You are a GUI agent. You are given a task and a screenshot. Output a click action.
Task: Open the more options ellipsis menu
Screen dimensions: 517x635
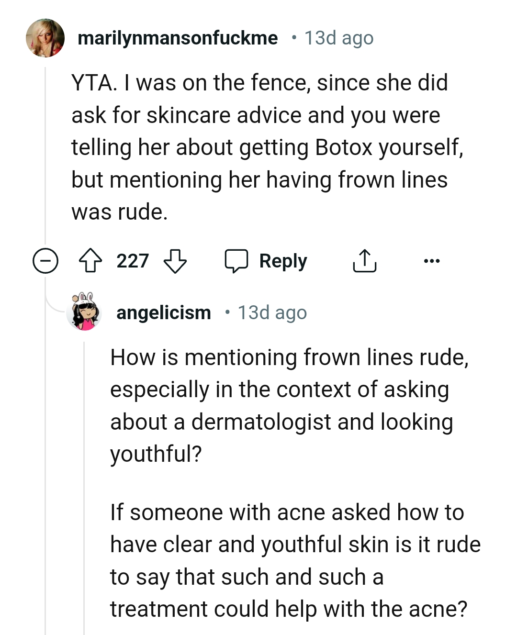click(432, 261)
